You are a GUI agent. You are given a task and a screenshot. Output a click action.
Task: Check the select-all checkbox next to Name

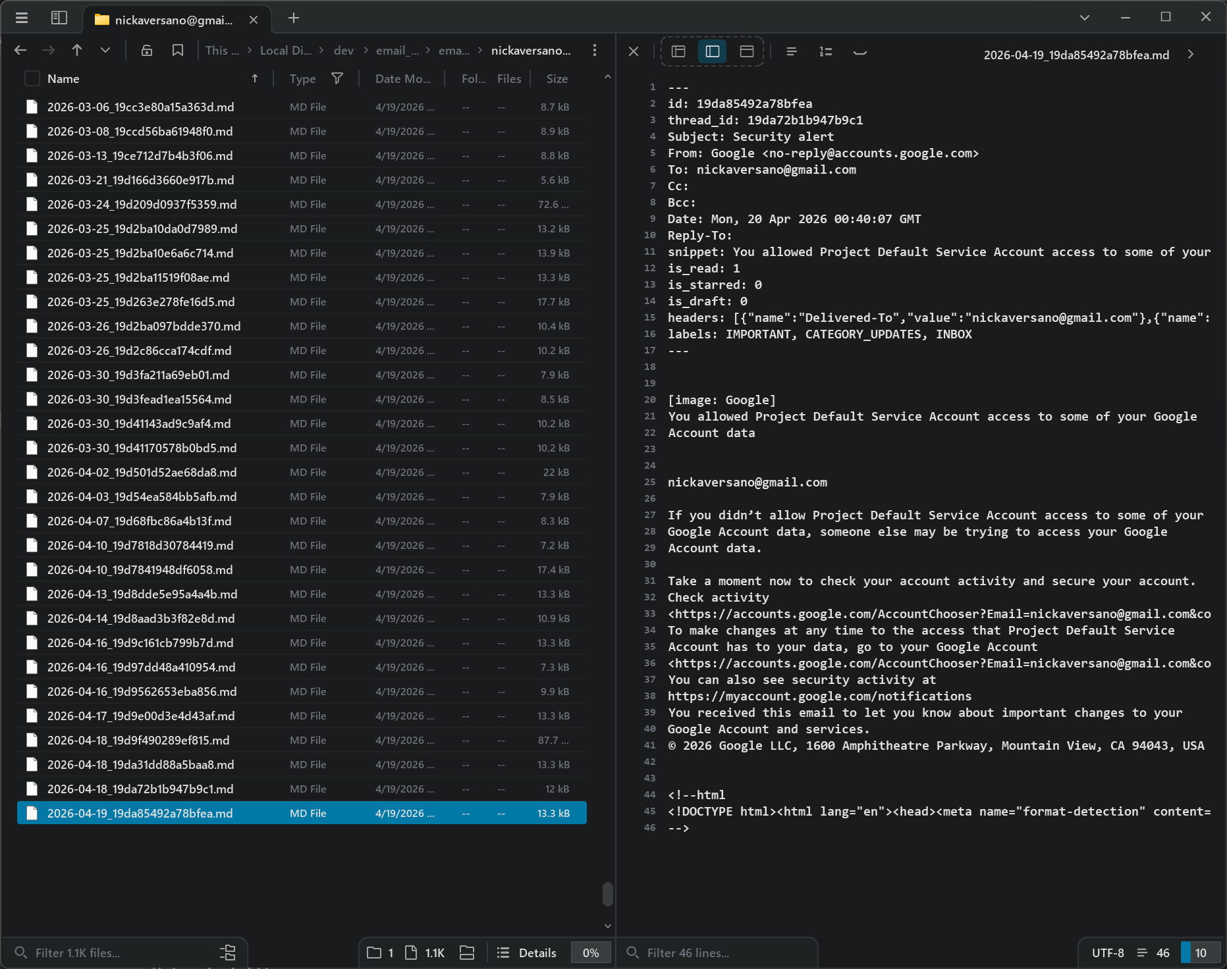(32, 79)
